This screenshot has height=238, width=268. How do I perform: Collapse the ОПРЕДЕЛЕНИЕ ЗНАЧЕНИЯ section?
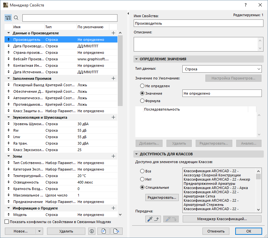pos(136,59)
